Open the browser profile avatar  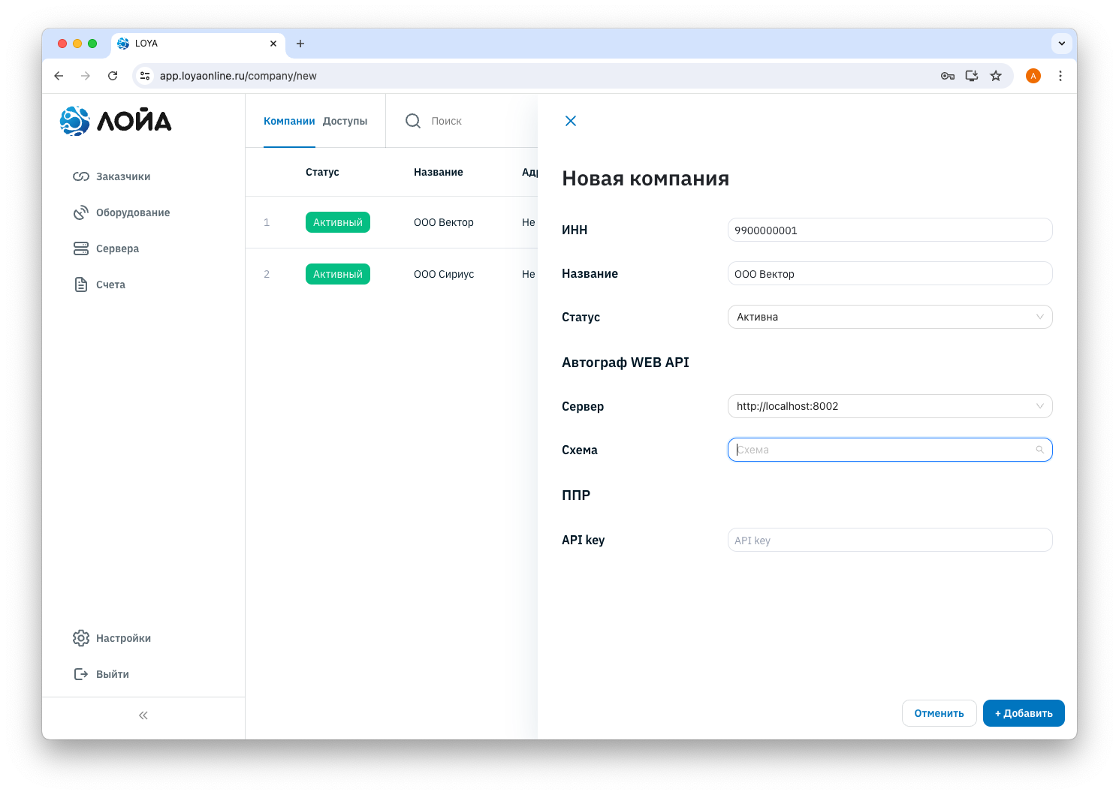[1033, 76]
